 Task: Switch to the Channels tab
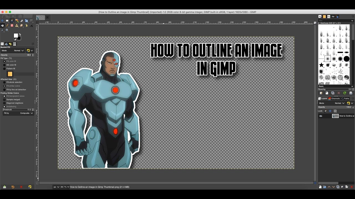[334, 99]
